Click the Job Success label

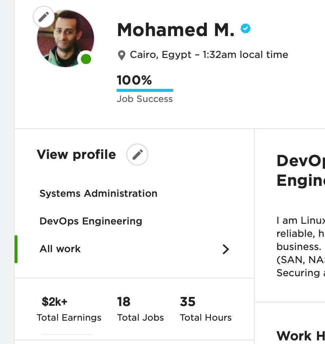click(145, 99)
